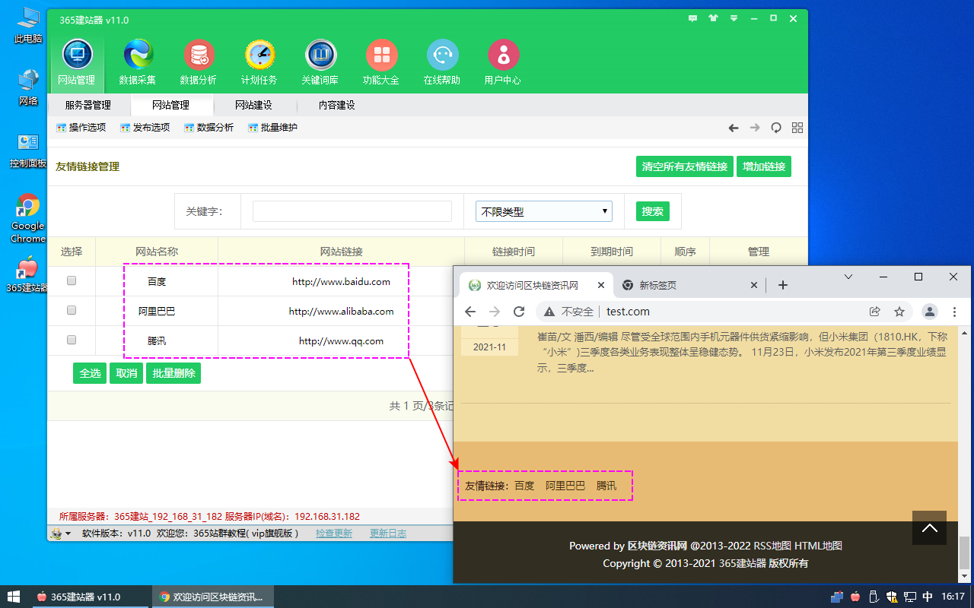Open Chrome three-dot menu
This screenshot has width=974, height=608.
pos(955,312)
